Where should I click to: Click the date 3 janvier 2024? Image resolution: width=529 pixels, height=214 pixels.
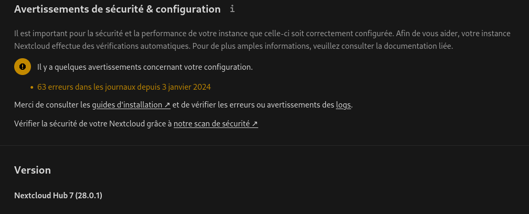click(186, 87)
